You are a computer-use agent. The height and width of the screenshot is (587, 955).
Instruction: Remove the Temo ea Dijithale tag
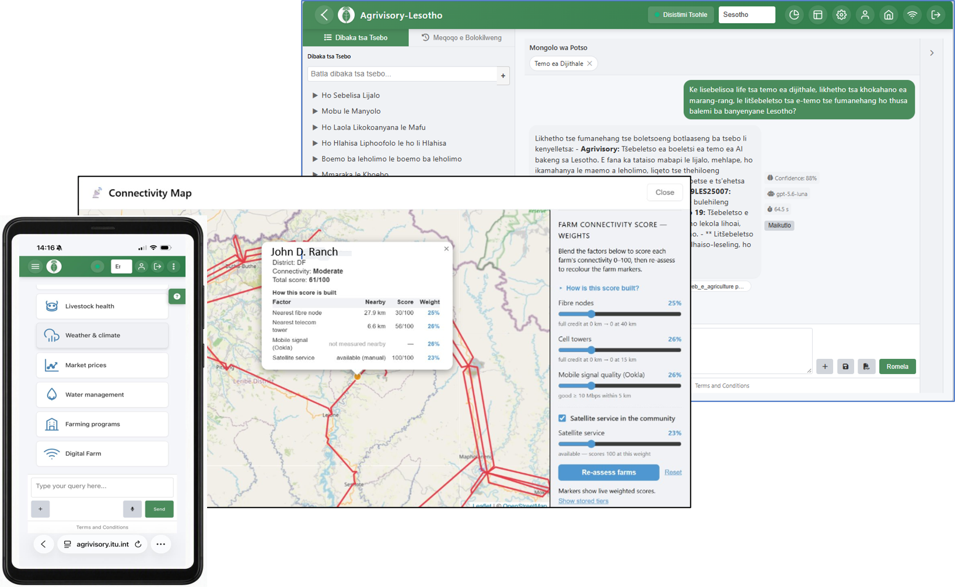pos(590,64)
